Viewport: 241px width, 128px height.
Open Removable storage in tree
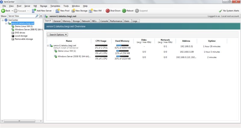[24, 39]
